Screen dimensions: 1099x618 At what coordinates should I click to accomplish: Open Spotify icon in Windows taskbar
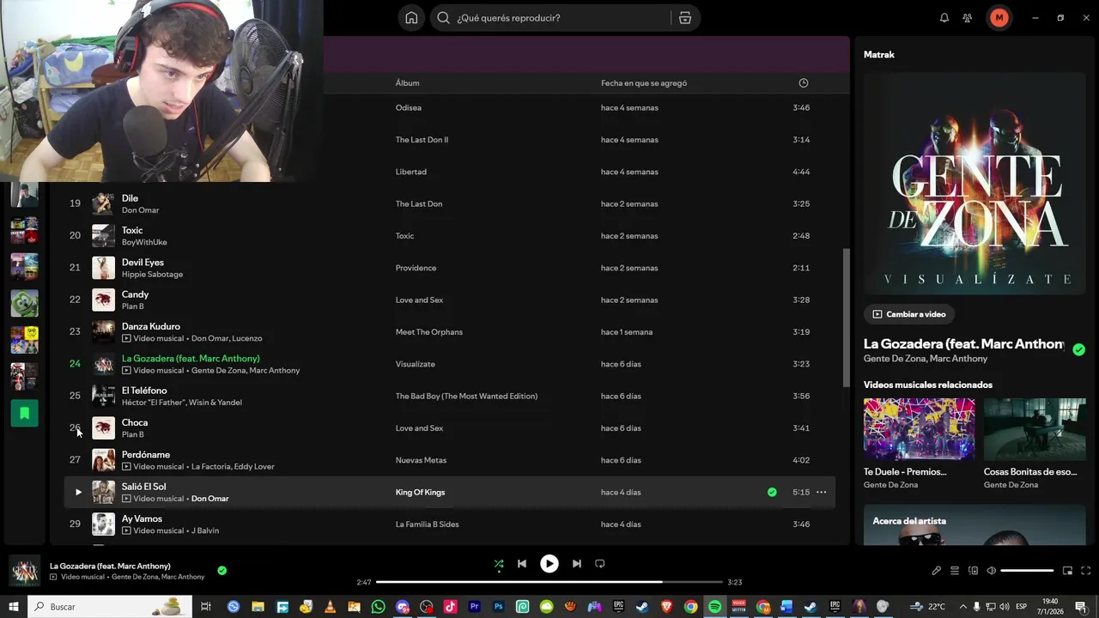tap(714, 607)
